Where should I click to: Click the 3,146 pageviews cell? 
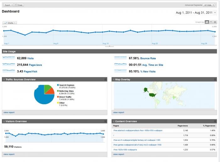point(185,130)
